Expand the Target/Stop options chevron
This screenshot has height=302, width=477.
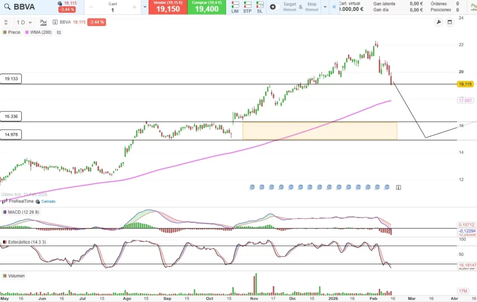(x=325, y=7)
